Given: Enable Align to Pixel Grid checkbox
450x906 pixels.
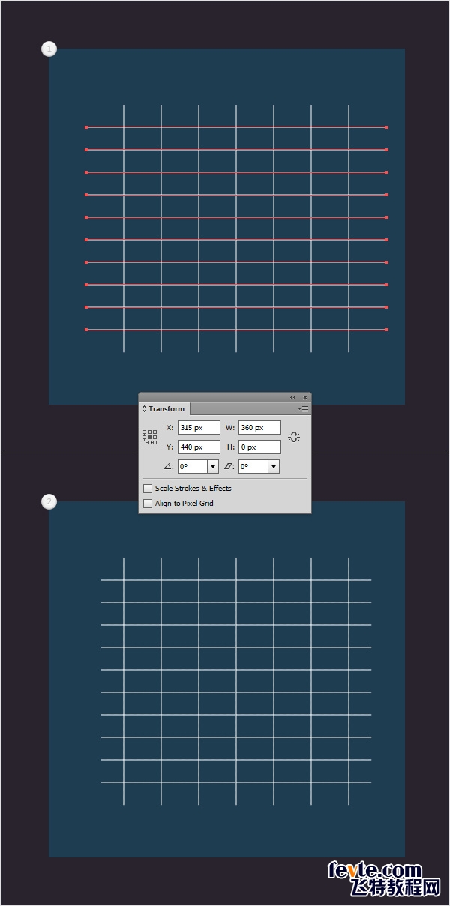Looking at the screenshot, I should [x=148, y=504].
